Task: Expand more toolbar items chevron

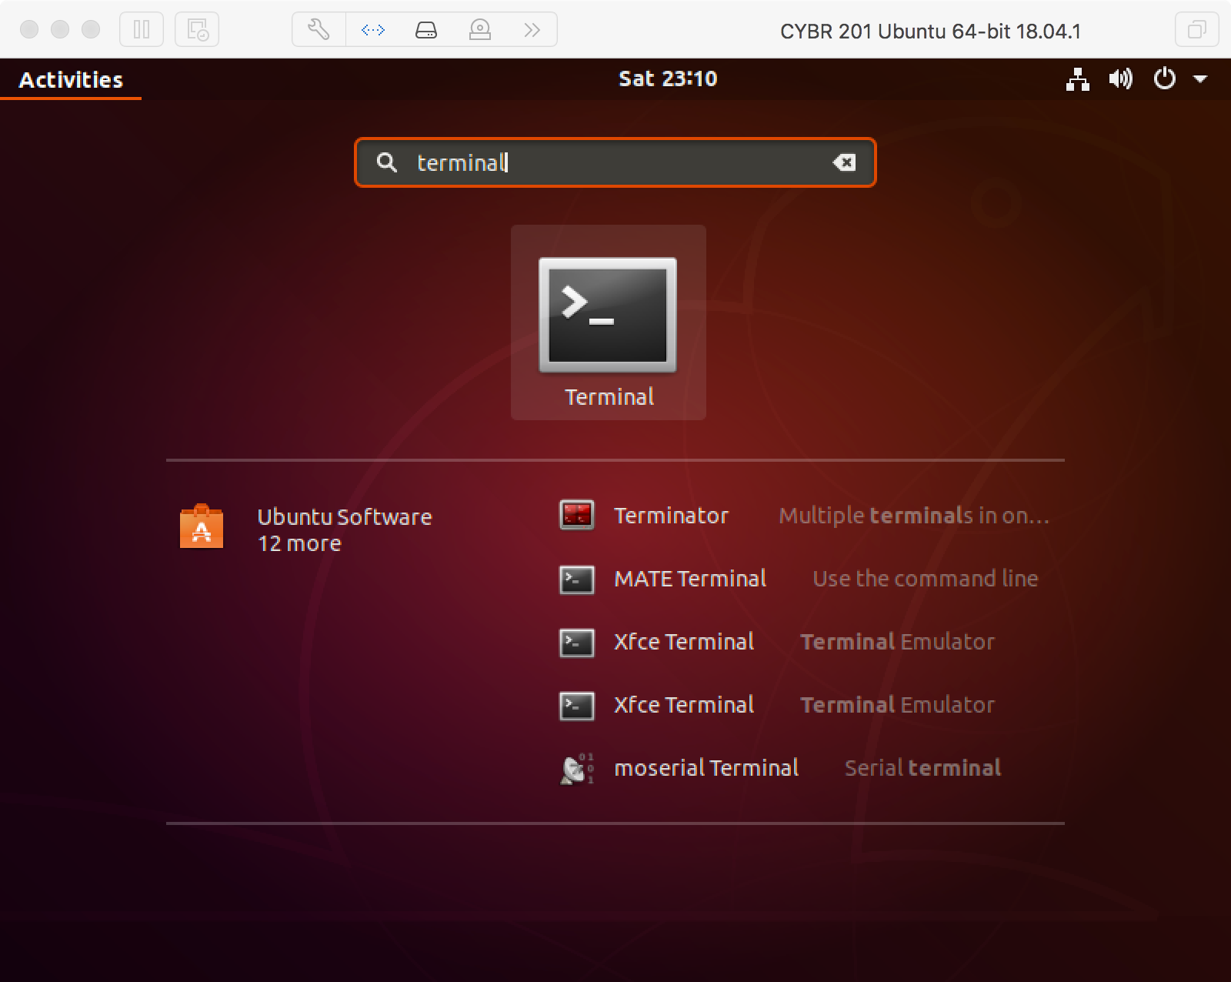Action: [x=532, y=30]
